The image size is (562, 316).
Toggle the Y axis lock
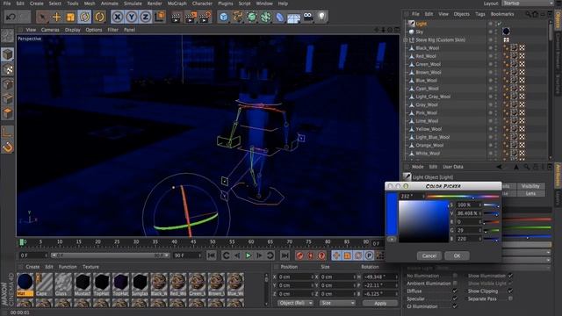pos(132,17)
